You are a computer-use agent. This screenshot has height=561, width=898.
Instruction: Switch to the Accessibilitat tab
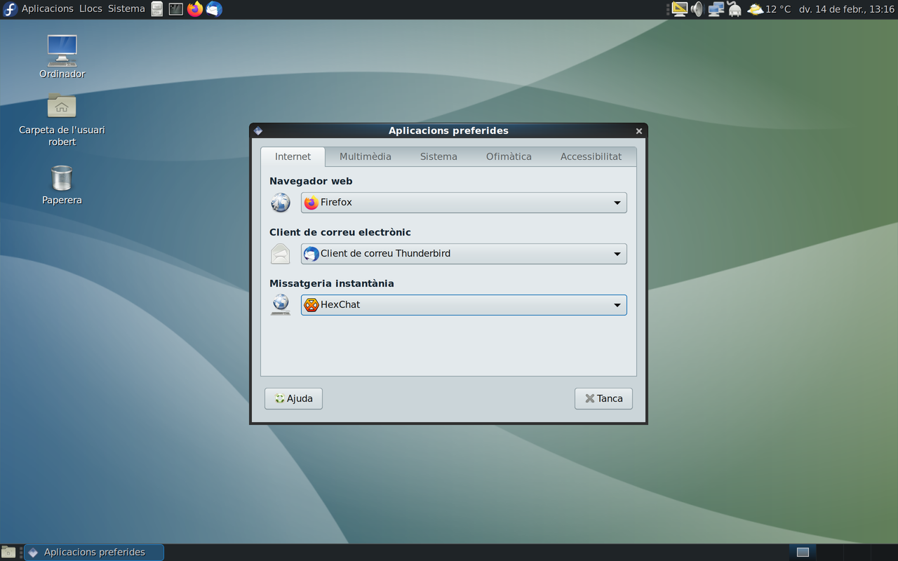(x=591, y=156)
